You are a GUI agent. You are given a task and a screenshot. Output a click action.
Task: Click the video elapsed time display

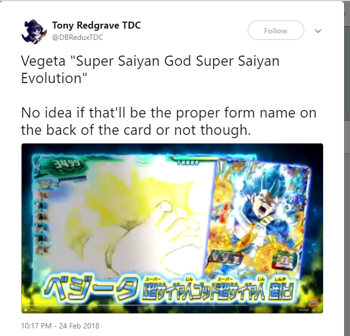[304, 310]
